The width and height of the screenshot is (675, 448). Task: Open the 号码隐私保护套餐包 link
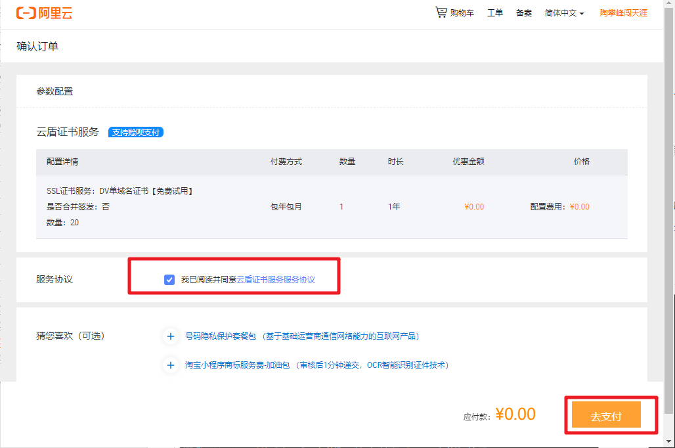click(302, 336)
